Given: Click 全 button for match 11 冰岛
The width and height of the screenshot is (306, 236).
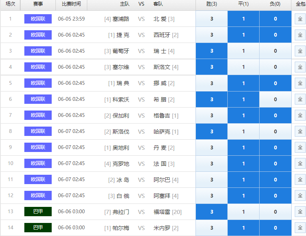Looking at the screenshot, I should click(300, 179).
